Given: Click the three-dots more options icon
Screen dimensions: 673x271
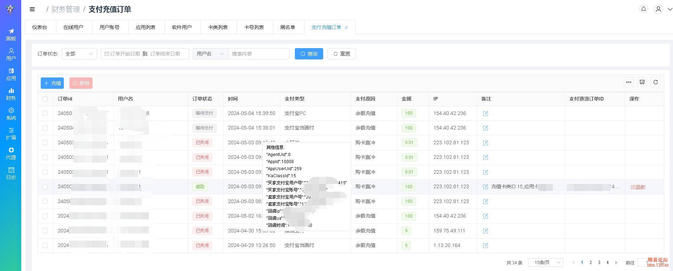Looking at the screenshot, I should coord(628,82).
